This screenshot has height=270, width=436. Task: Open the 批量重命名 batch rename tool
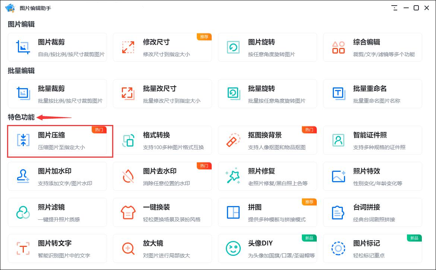pyautogui.click(x=372, y=93)
